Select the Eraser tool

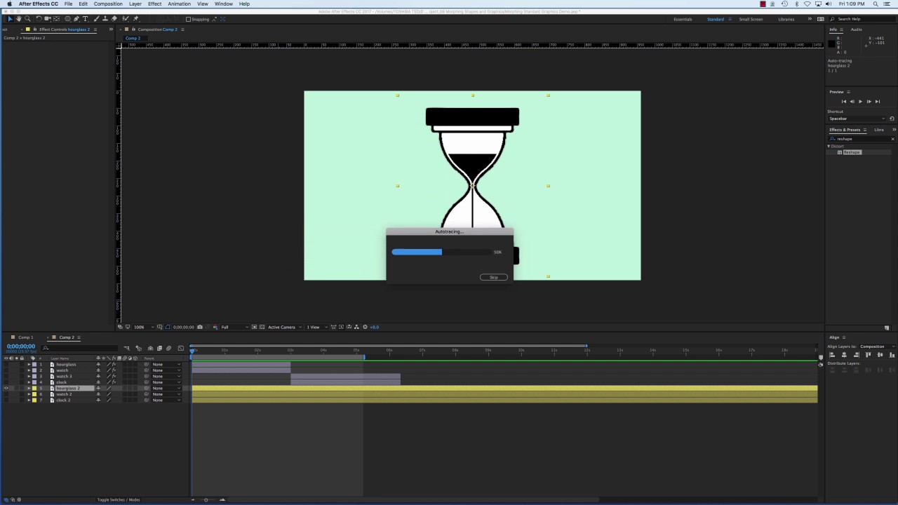(114, 19)
